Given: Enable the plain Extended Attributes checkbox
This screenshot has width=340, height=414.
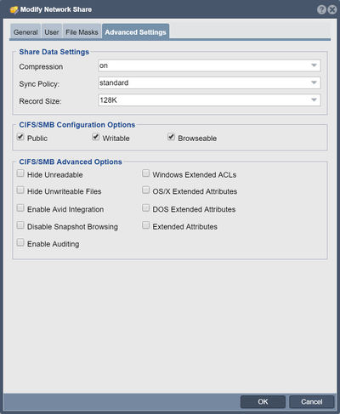Looking at the screenshot, I should tap(145, 225).
